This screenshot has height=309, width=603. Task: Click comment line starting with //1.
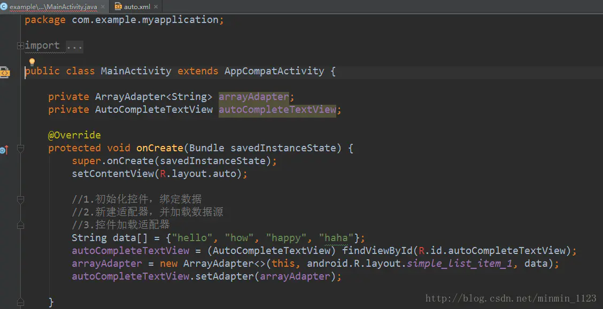[136, 199]
